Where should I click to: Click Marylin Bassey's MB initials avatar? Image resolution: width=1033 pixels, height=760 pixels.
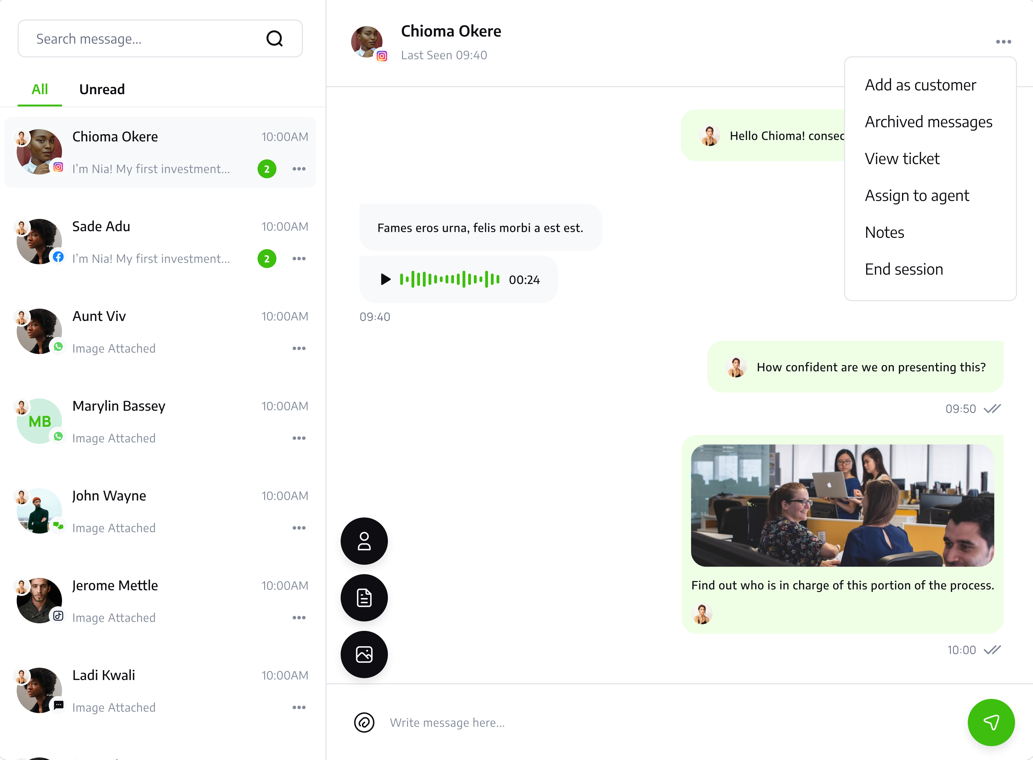pos(39,421)
